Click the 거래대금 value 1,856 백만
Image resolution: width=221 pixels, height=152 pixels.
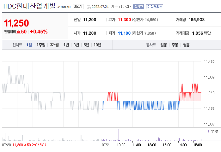[x=201, y=33]
